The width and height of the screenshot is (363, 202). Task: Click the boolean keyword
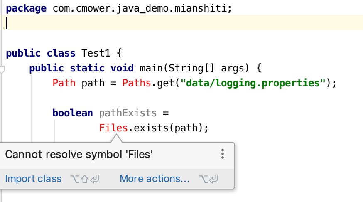click(73, 113)
